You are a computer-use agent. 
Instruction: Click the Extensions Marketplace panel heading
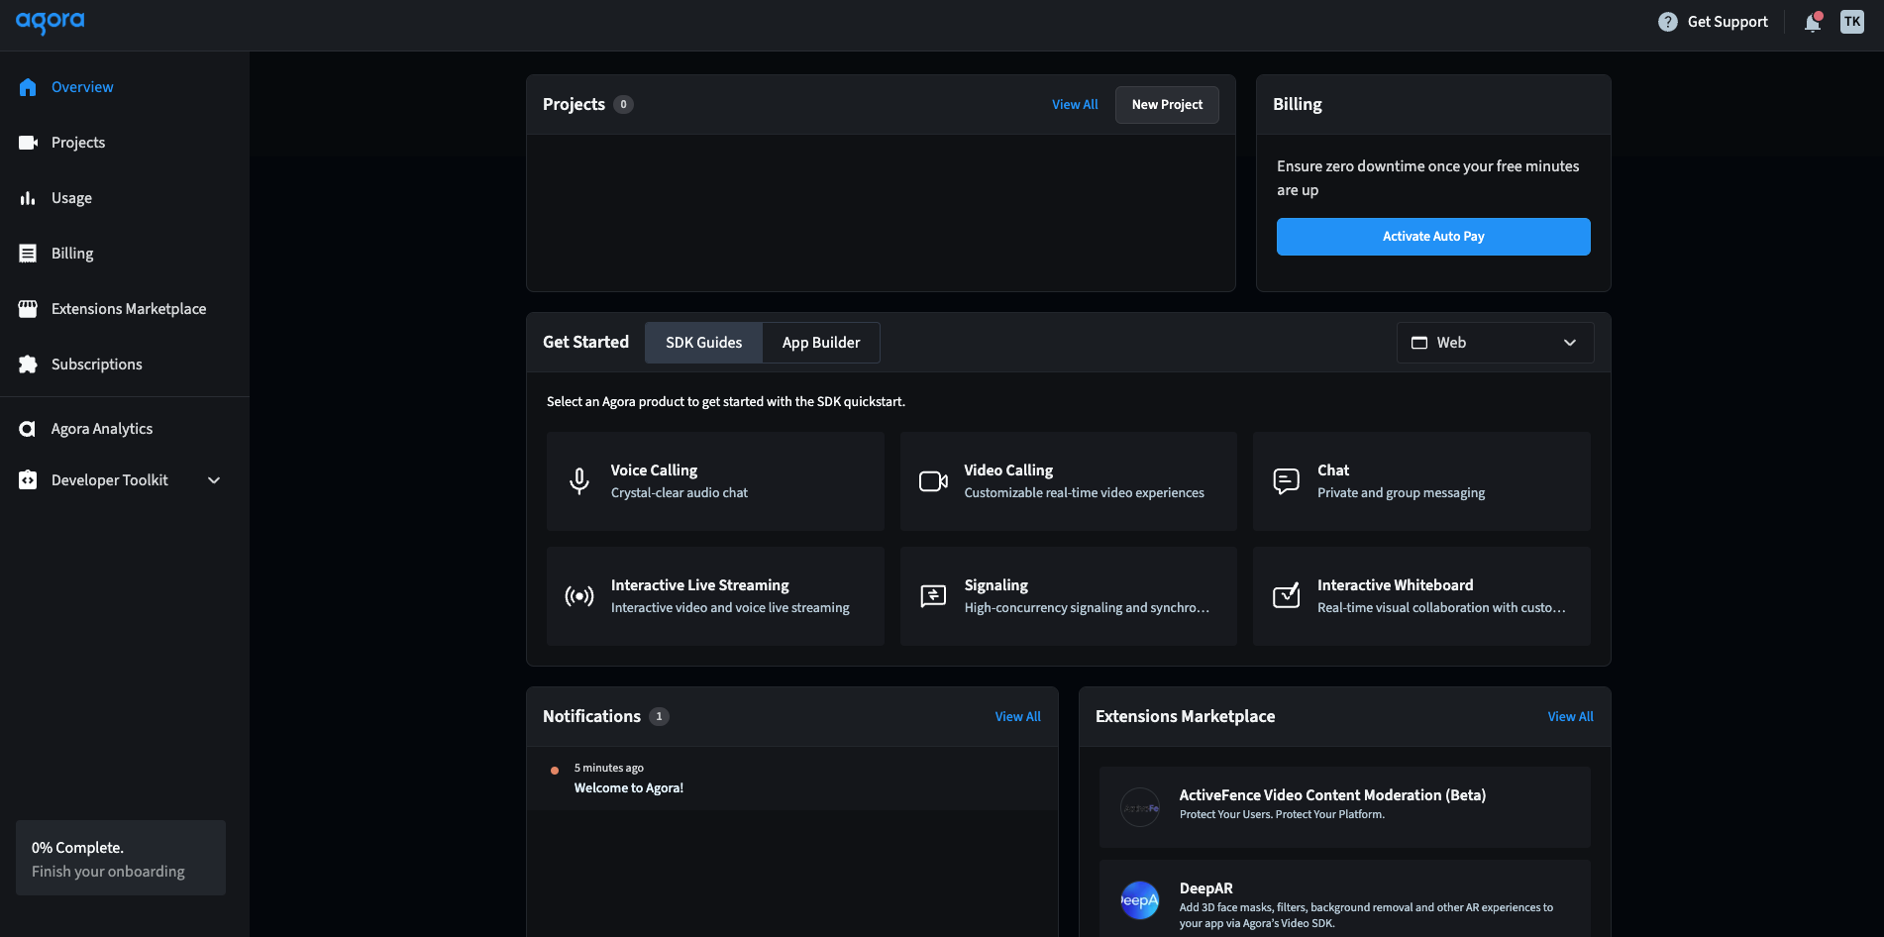point(1185,717)
